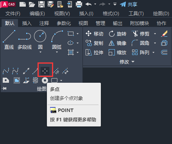Viewport: 172px width, 144px height.
Task: Open the undo history dropdown arrow
Action: click(x=95, y=4)
